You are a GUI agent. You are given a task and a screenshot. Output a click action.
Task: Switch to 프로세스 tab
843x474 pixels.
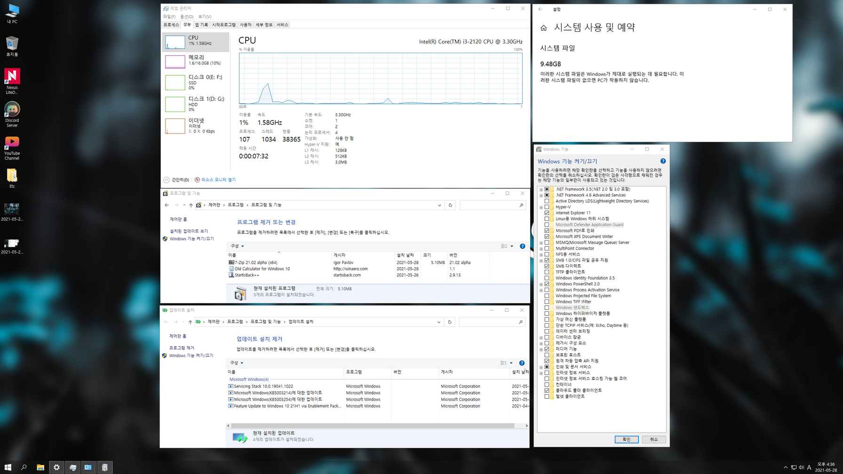coord(171,25)
